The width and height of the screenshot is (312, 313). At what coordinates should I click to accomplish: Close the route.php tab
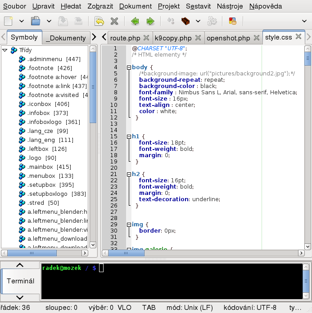[146, 38]
